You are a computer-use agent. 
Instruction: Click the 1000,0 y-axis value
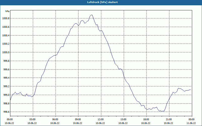click(x=6, y=52)
